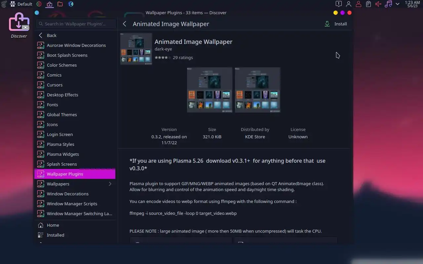Click the Desktop Effects category icon

pos(41,95)
